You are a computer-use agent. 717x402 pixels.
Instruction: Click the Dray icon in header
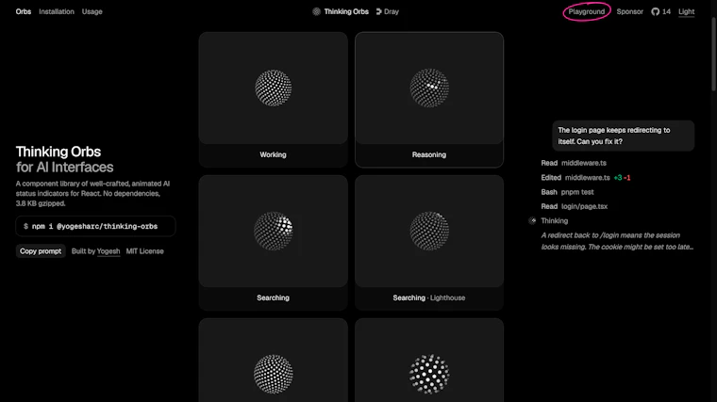(378, 11)
